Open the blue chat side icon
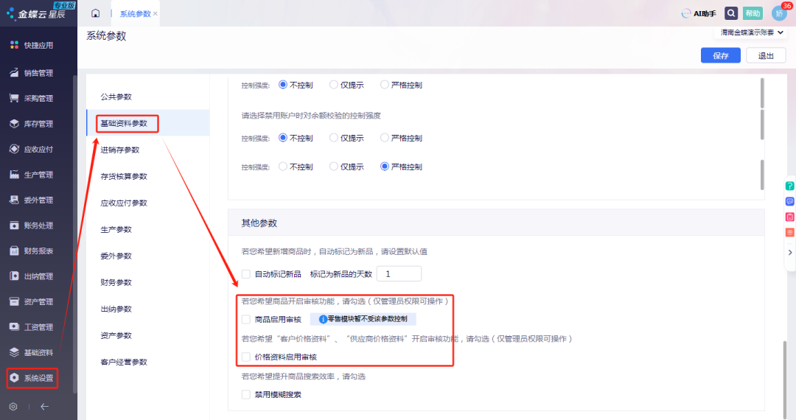 [790, 201]
